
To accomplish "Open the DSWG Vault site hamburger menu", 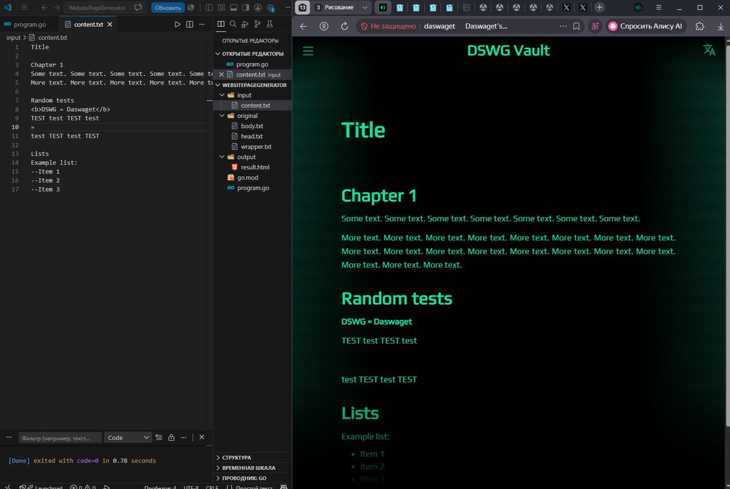I will tap(308, 51).
